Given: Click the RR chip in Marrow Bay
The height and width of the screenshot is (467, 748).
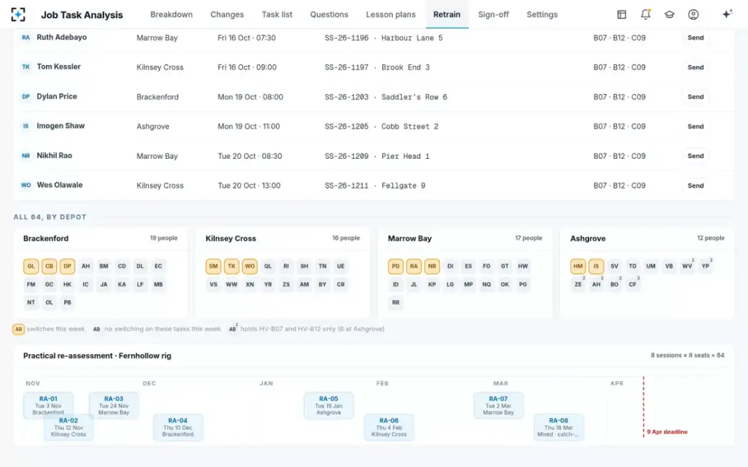Looking at the screenshot, I should click(x=396, y=303).
